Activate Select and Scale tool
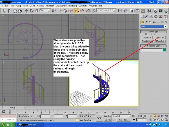Viewport: 169px width, 127px height. click(37, 11)
